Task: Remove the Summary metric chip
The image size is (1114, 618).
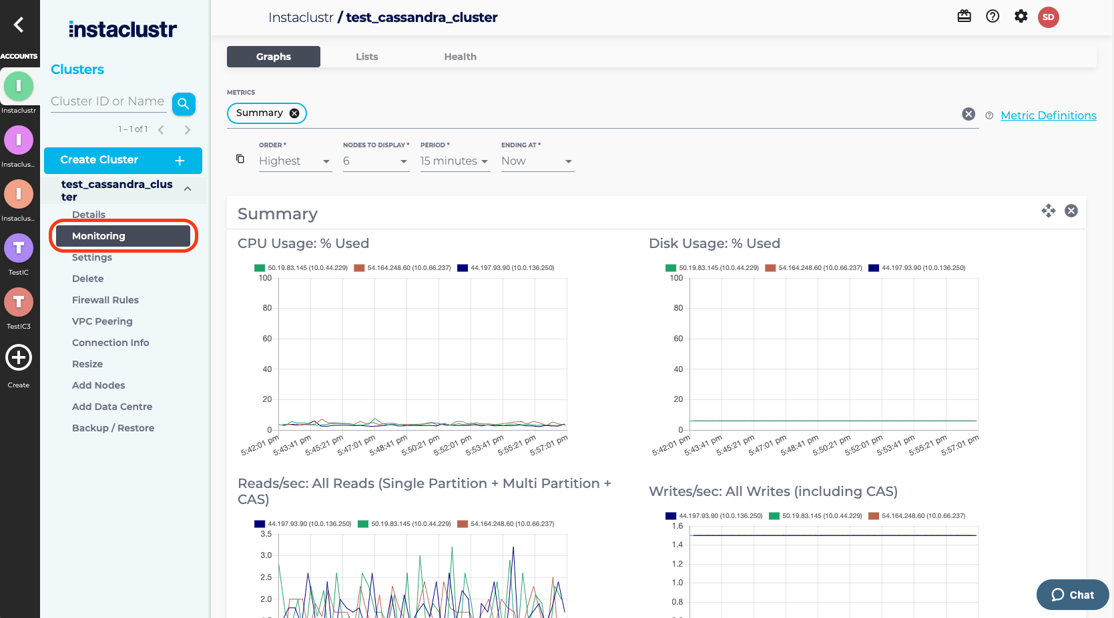Action: (x=294, y=113)
